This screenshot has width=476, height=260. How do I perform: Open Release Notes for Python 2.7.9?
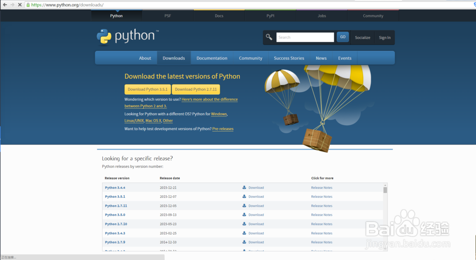[321, 242]
